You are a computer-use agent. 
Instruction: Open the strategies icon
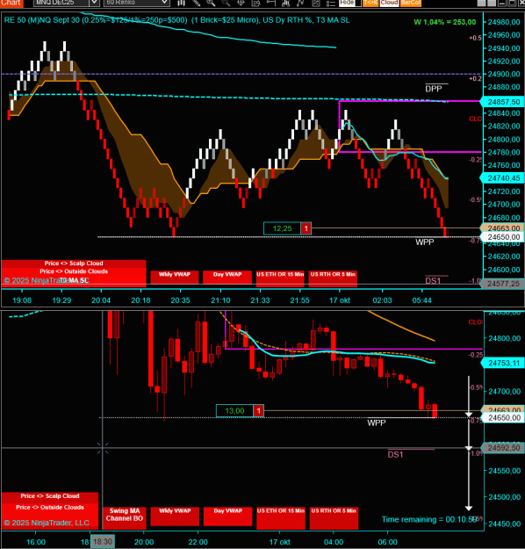tap(300, 4)
